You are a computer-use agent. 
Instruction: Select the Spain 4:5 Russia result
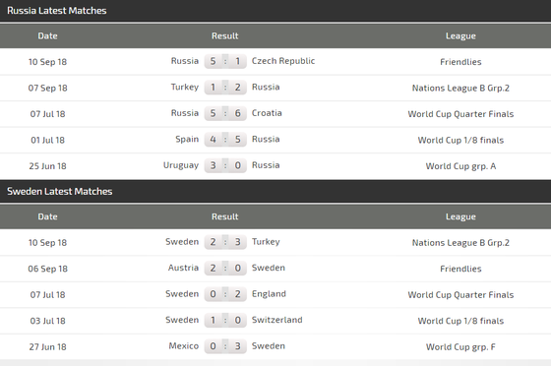pos(225,139)
